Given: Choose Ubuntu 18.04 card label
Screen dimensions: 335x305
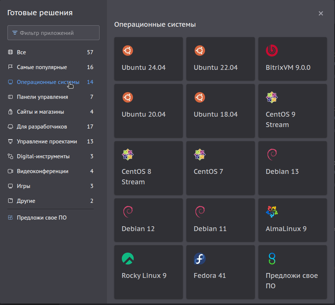Looking at the screenshot, I should (215, 114).
